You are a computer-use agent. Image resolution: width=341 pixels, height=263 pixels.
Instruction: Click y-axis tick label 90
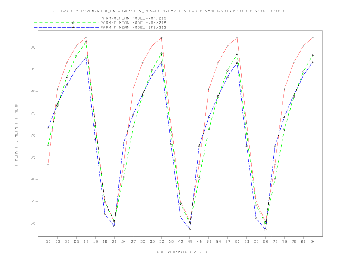point(33,47)
